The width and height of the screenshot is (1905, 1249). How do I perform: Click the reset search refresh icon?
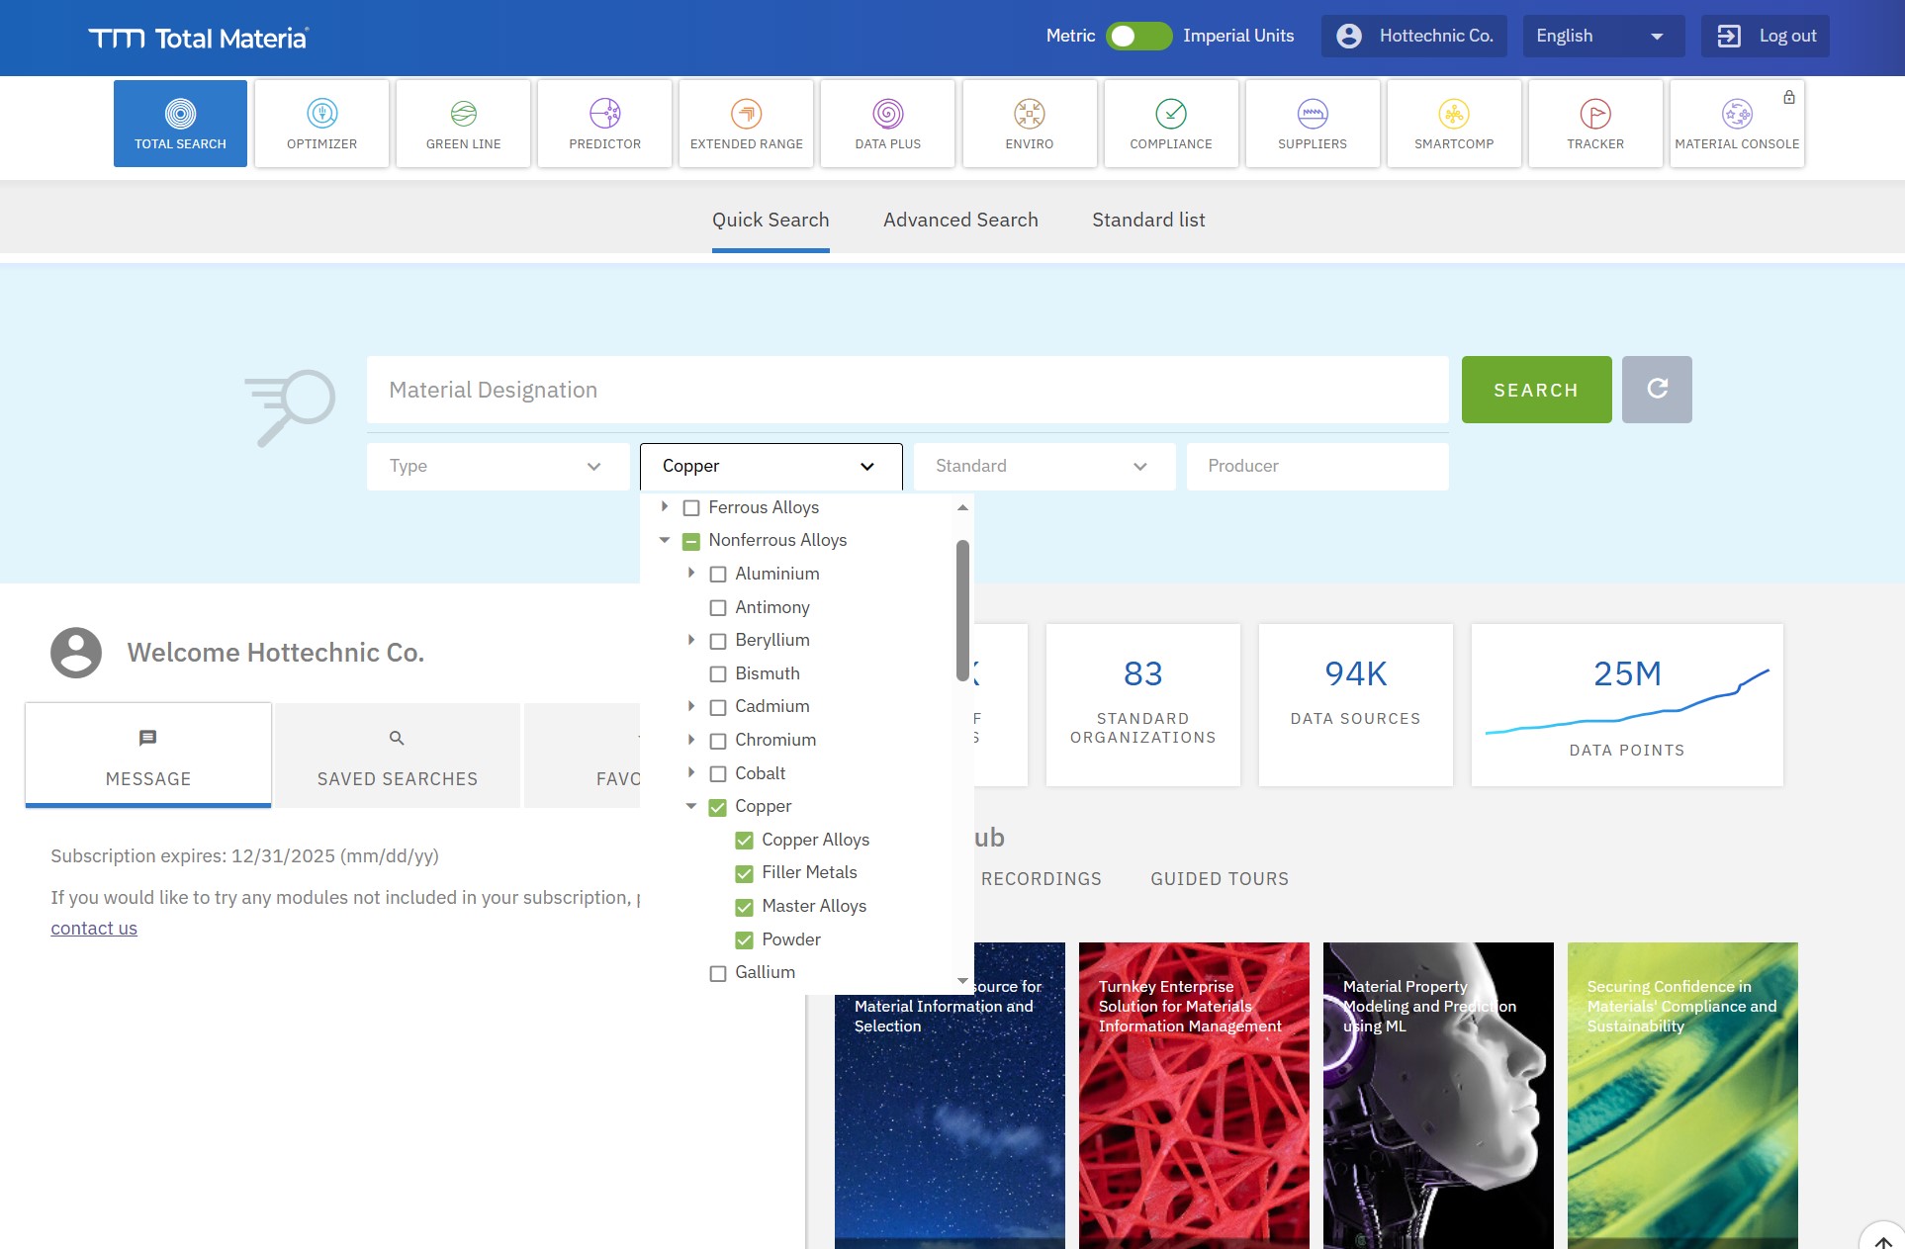tap(1657, 390)
